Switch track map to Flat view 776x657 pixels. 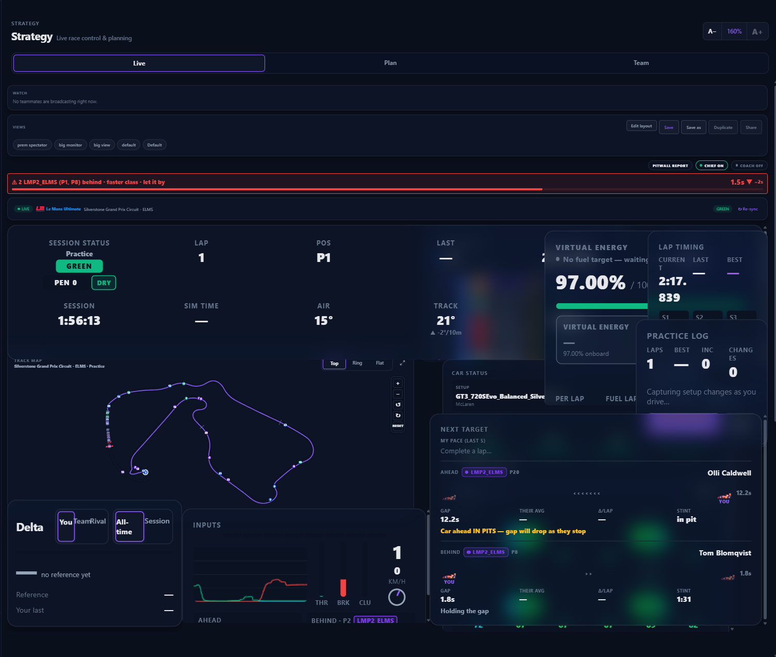click(380, 363)
